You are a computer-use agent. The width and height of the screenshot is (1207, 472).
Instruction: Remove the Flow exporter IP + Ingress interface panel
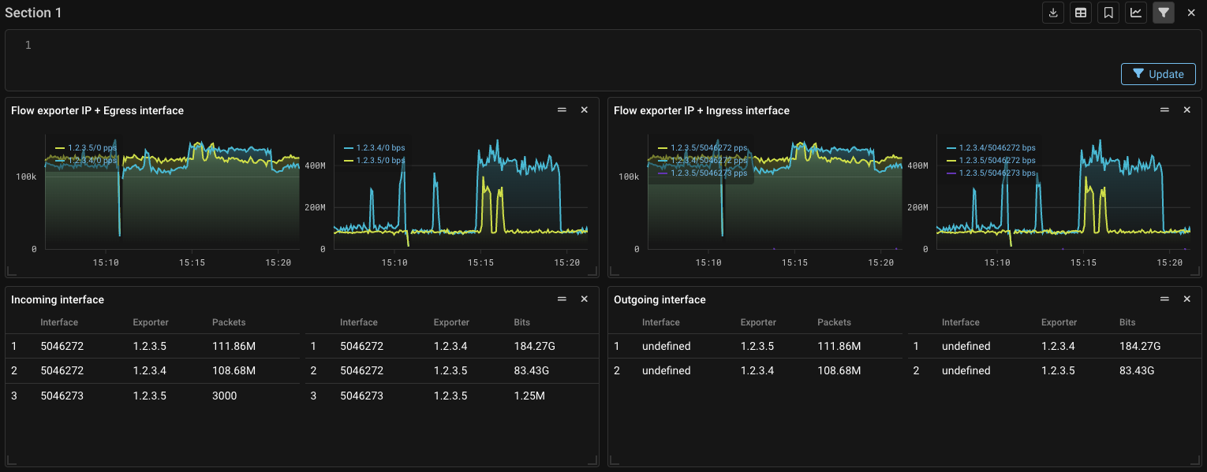pyautogui.click(x=1186, y=110)
